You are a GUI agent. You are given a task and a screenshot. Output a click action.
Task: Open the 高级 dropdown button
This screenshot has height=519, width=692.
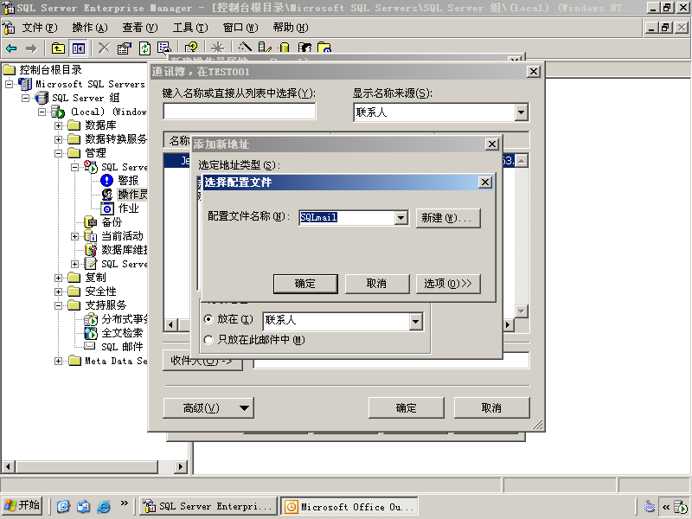[208, 408]
